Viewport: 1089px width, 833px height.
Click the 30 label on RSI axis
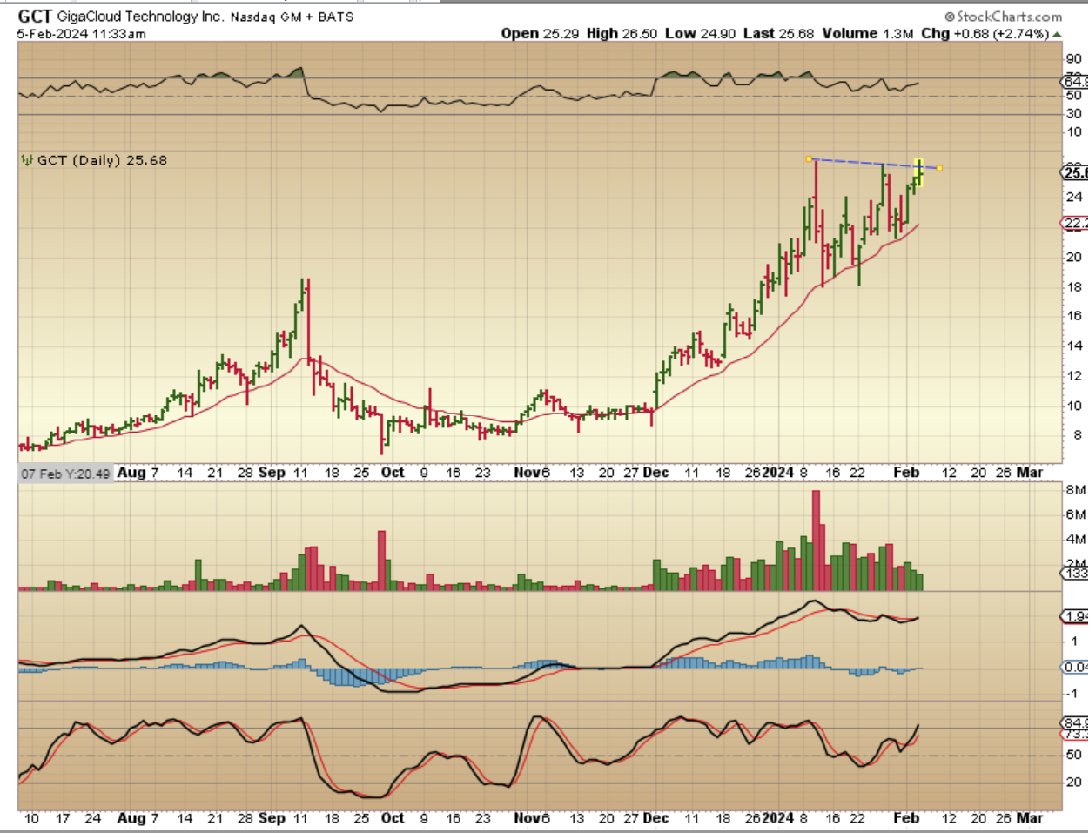1073,114
